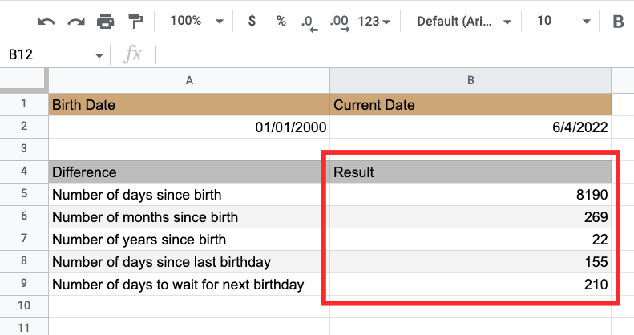This screenshot has height=335, width=634.
Task: Open the 123 number format dropdown
Action: pyautogui.click(x=374, y=22)
